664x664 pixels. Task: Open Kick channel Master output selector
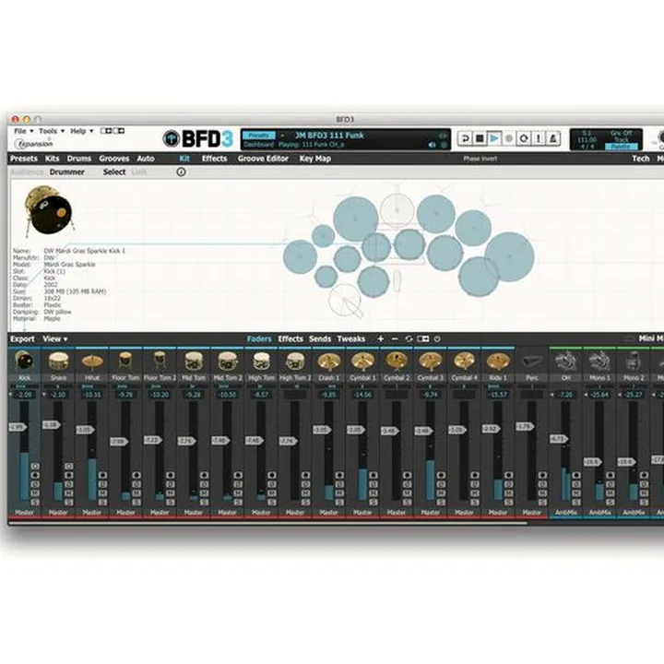[24, 513]
